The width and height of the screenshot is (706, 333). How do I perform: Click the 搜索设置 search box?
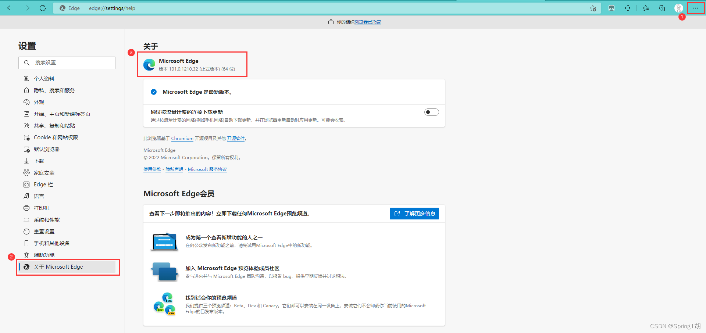pyautogui.click(x=67, y=63)
